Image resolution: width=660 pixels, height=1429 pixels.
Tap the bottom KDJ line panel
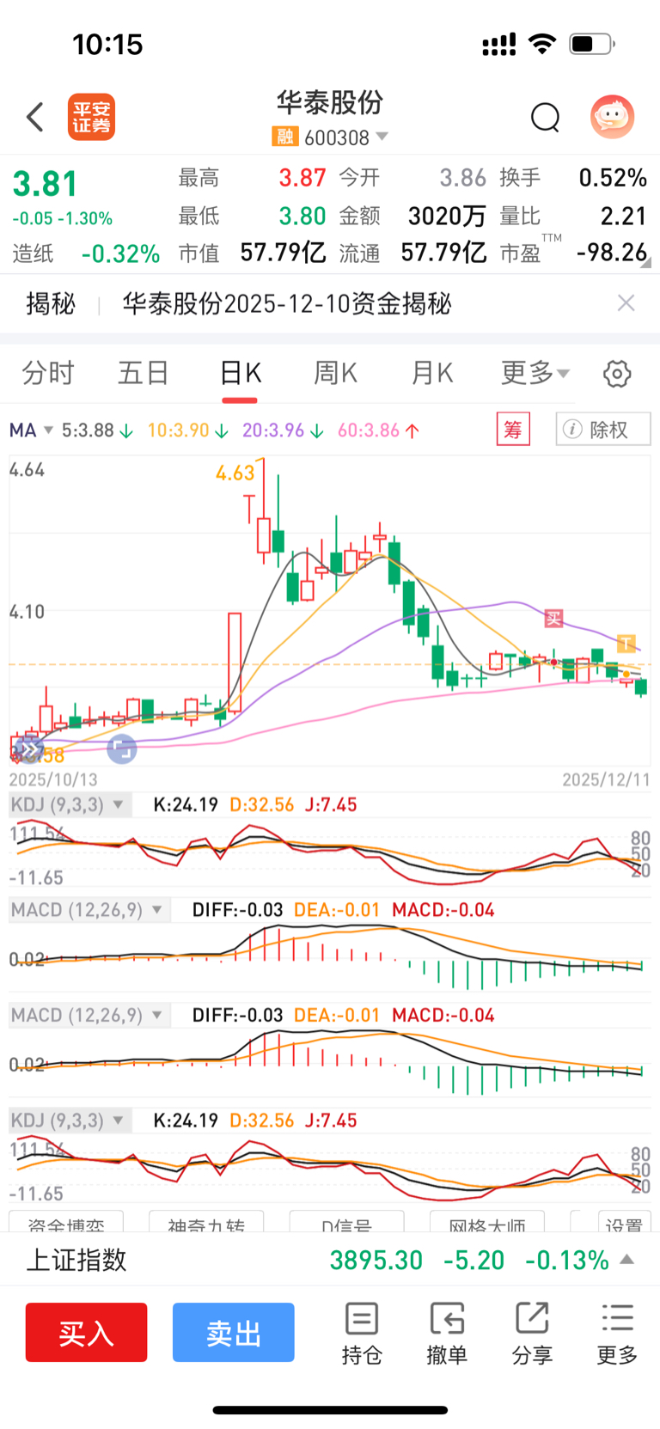point(330,1169)
